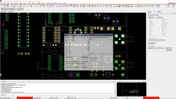The width and height of the screenshot is (176, 99).
Task: Open the dropdown beside top-right layout icon
Action: coord(170,6)
